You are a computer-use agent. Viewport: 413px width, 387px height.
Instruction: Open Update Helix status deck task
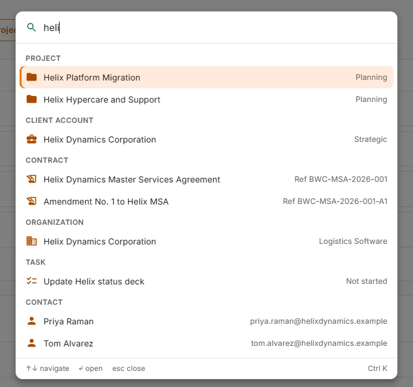click(x=207, y=281)
